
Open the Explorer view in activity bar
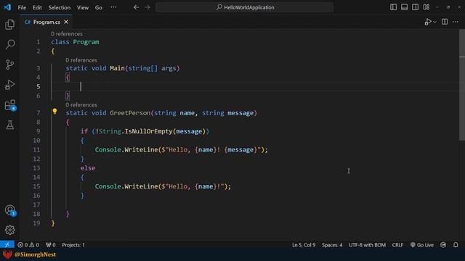(x=9, y=24)
